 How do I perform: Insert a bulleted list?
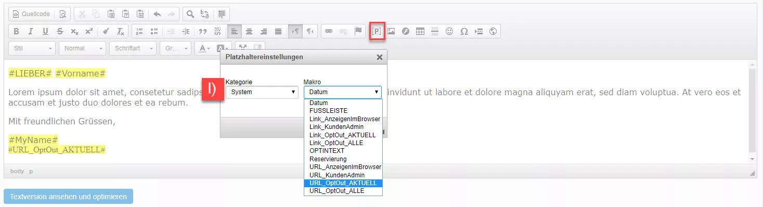pyautogui.click(x=154, y=31)
